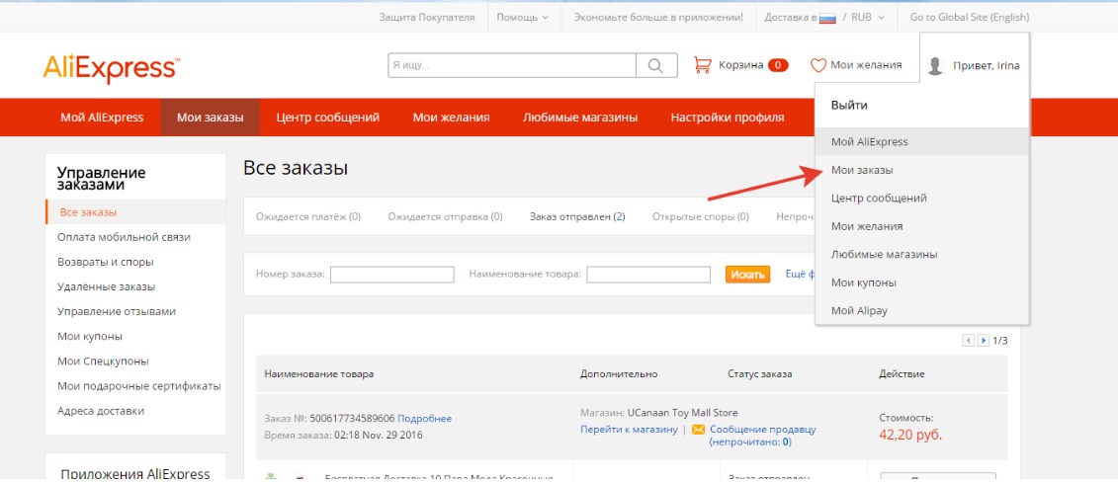Open Центр сообщений tab in red navigation bar
This screenshot has height=482, width=1118.
tap(327, 118)
